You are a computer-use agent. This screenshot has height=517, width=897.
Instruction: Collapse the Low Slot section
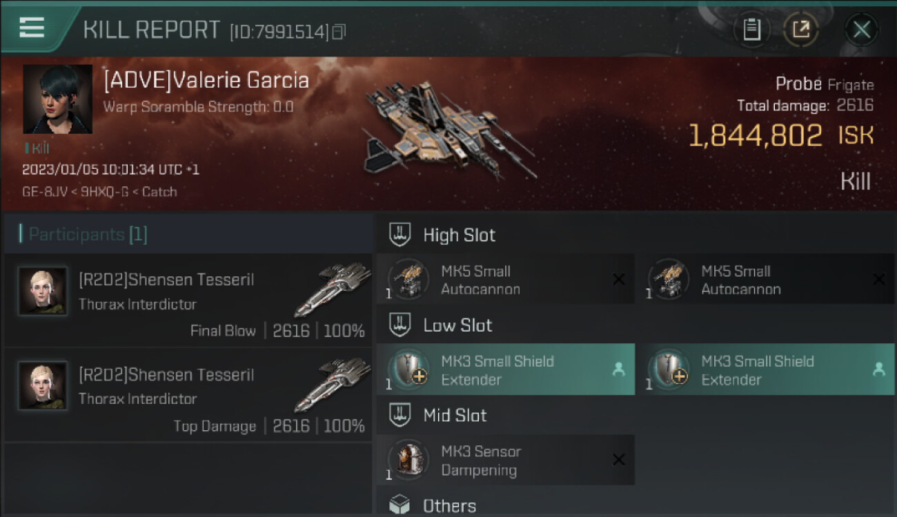click(457, 325)
